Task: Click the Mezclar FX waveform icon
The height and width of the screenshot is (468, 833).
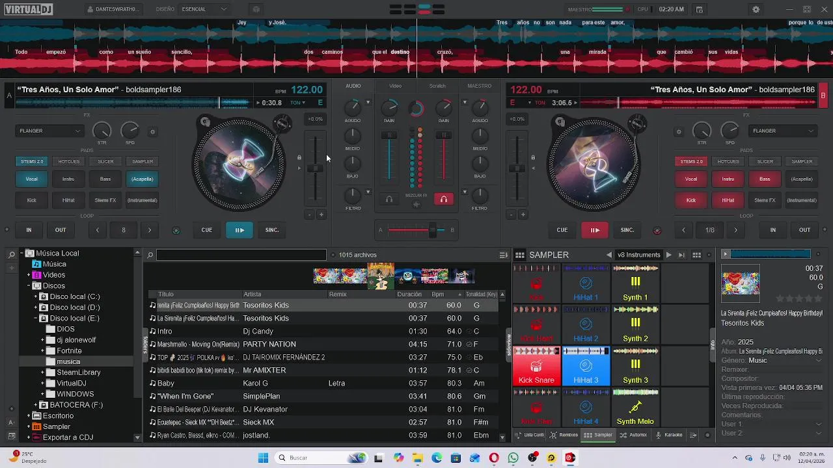Action: click(x=416, y=204)
